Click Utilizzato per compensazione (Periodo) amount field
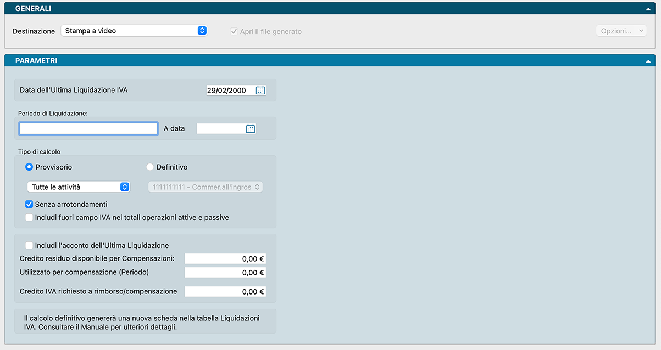This screenshot has width=661, height=350. [225, 273]
